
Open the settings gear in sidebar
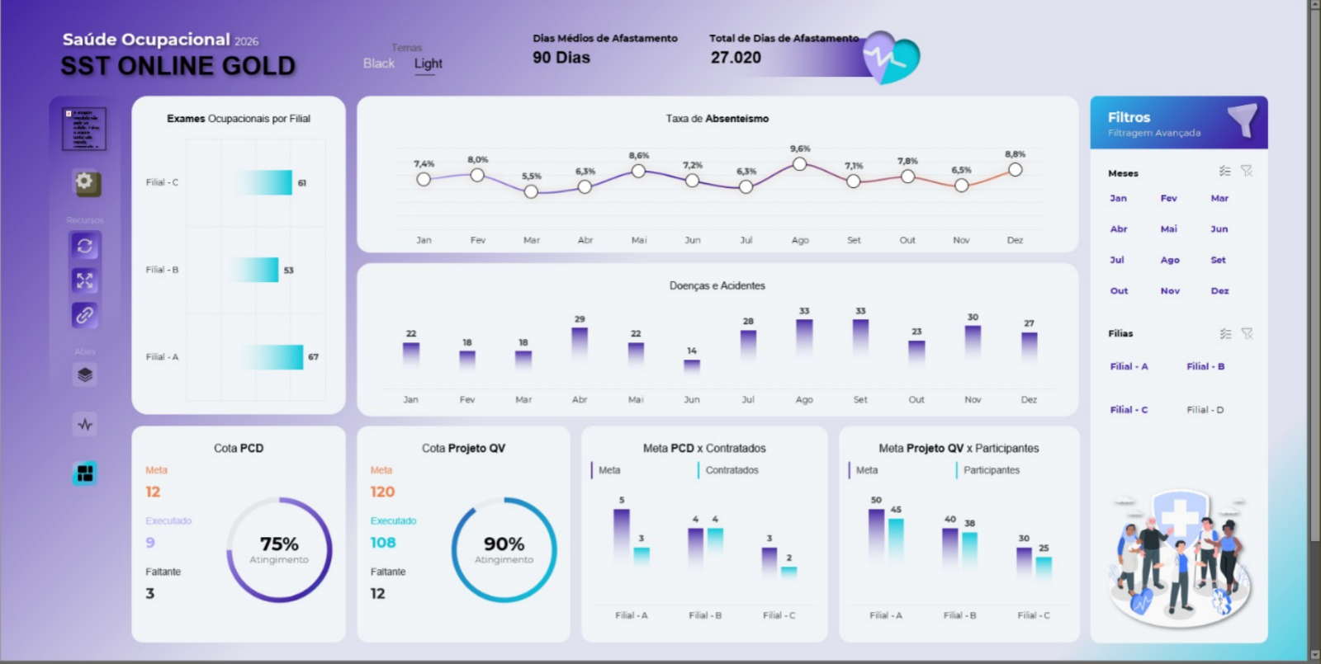point(84,182)
